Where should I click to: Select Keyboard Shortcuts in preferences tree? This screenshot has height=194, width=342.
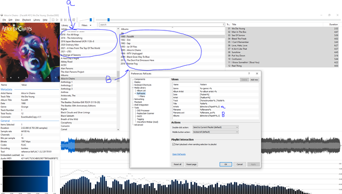click(143, 85)
